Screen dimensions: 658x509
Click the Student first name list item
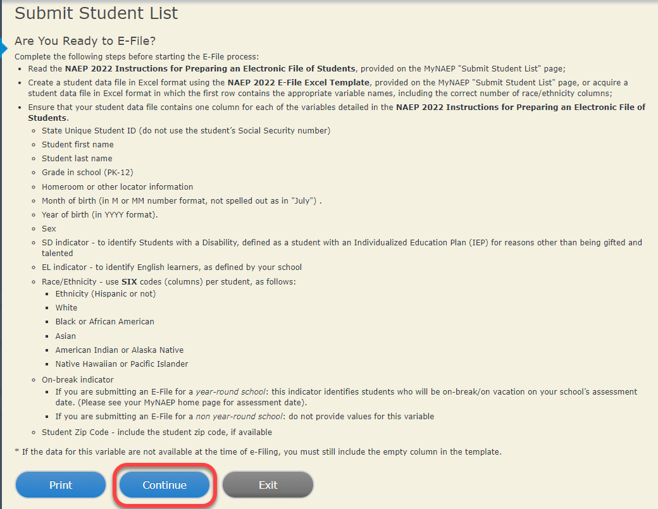[x=78, y=145]
